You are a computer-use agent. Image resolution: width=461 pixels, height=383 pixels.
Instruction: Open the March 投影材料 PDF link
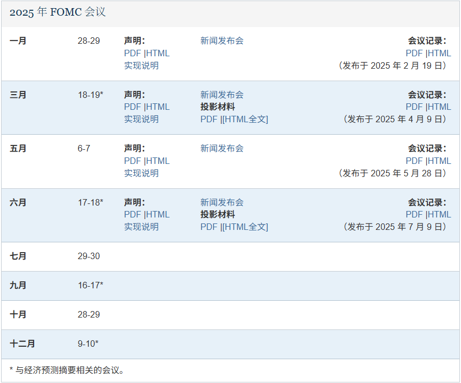(x=209, y=119)
